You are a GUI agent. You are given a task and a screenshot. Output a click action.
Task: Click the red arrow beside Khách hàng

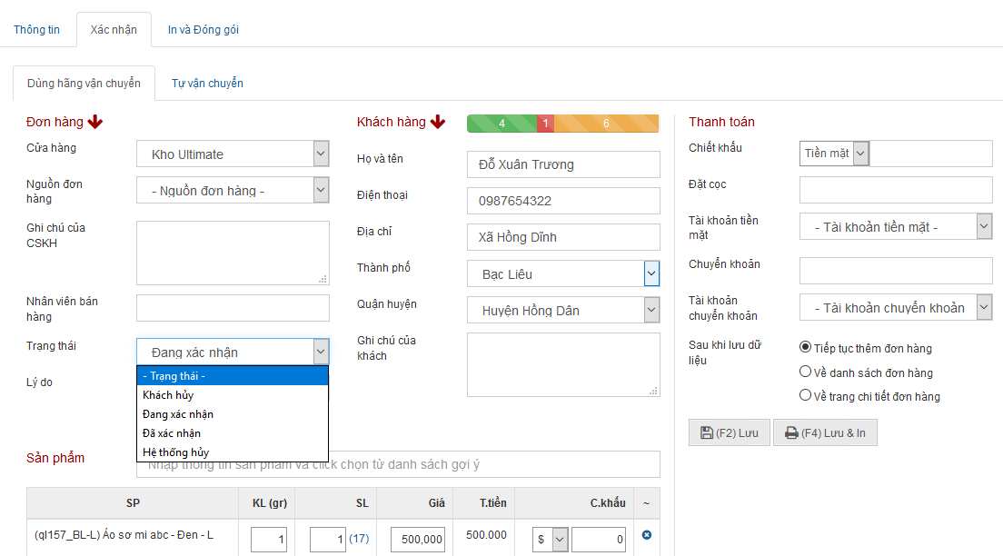pos(438,123)
